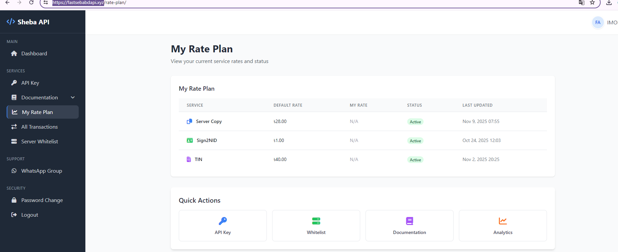Click the Sheba API code logo icon
This screenshot has height=252, width=618.
(11, 22)
